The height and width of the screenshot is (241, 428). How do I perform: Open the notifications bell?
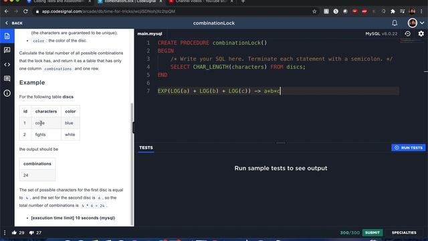tap(395, 23)
